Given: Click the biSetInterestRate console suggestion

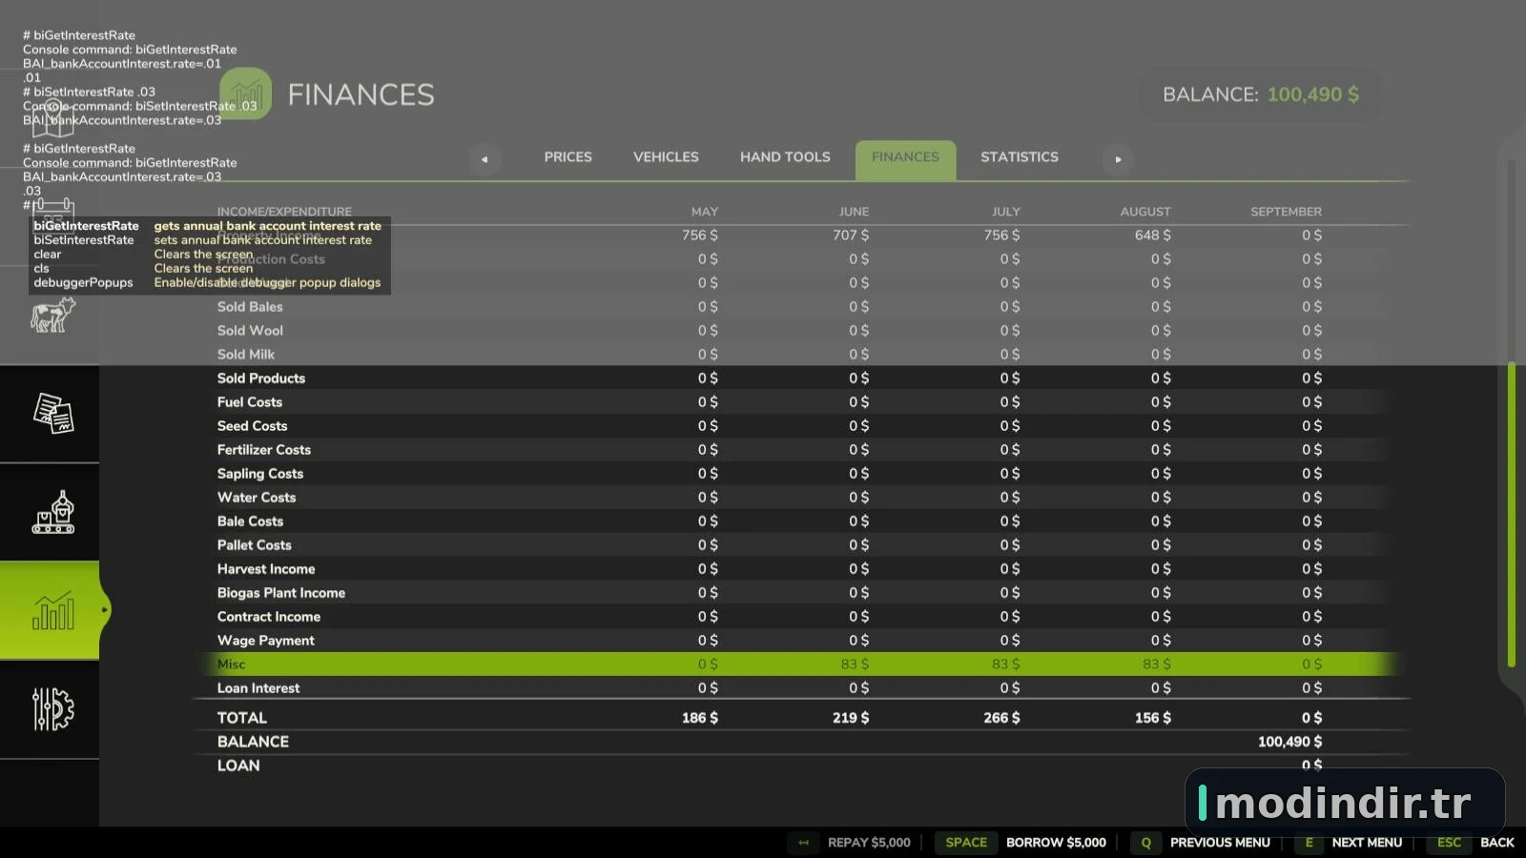Looking at the screenshot, I should (x=84, y=240).
